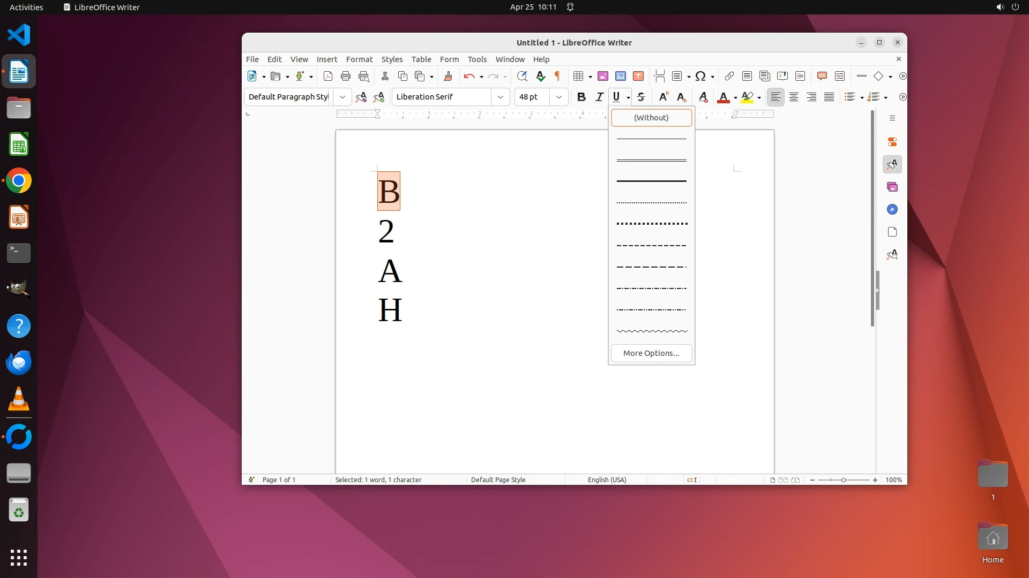The width and height of the screenshot is (1029, 578).
Task: Click the Strikethrough icon
Action: [641, 97]
